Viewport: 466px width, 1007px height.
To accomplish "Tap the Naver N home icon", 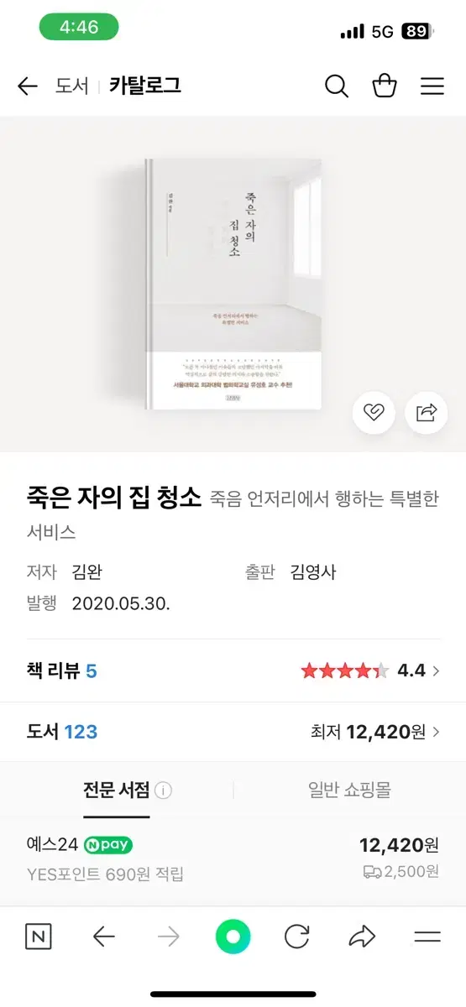I will (39, 937).
